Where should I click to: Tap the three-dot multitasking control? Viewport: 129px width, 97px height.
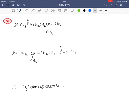pos(64,1)
